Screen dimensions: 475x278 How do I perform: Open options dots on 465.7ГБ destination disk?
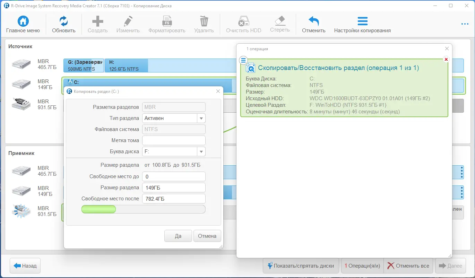click(461, 172)
